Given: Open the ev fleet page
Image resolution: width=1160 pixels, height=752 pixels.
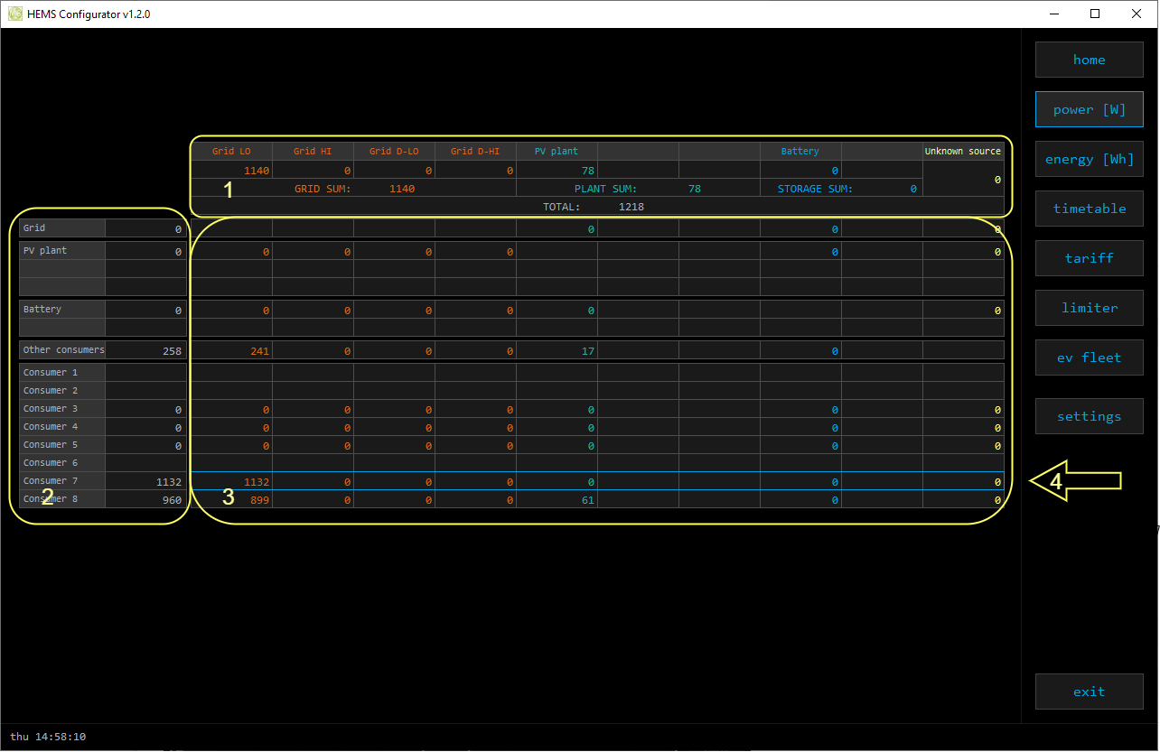Looking at the screenshot, I should (1089, 357).
